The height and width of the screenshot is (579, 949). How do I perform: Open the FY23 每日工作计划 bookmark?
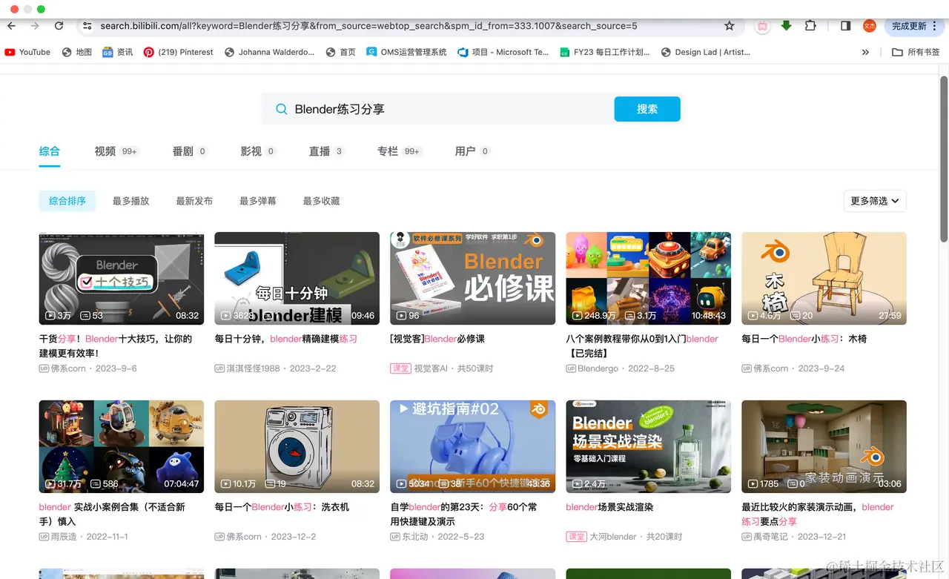(605, 52)
